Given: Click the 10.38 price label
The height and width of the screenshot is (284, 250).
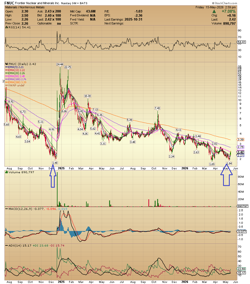Looking at the screenshot, I should (x=87, y=96).
